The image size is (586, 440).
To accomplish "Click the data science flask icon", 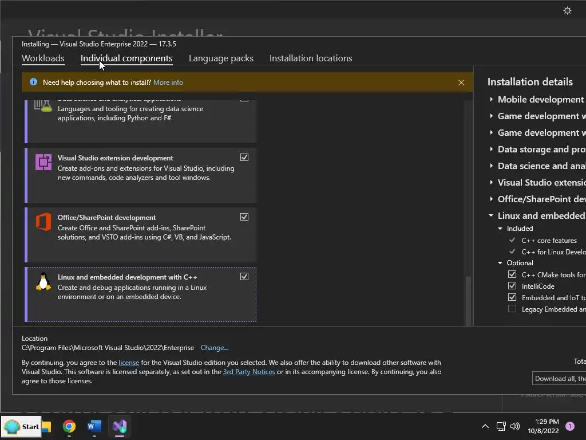I will [x=43, y=106].
